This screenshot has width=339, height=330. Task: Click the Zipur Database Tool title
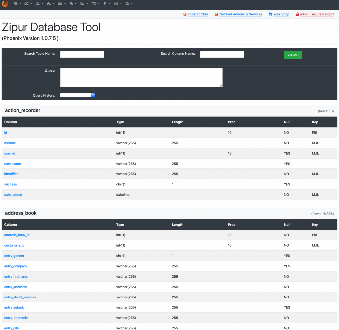click(x=51, y=27)
